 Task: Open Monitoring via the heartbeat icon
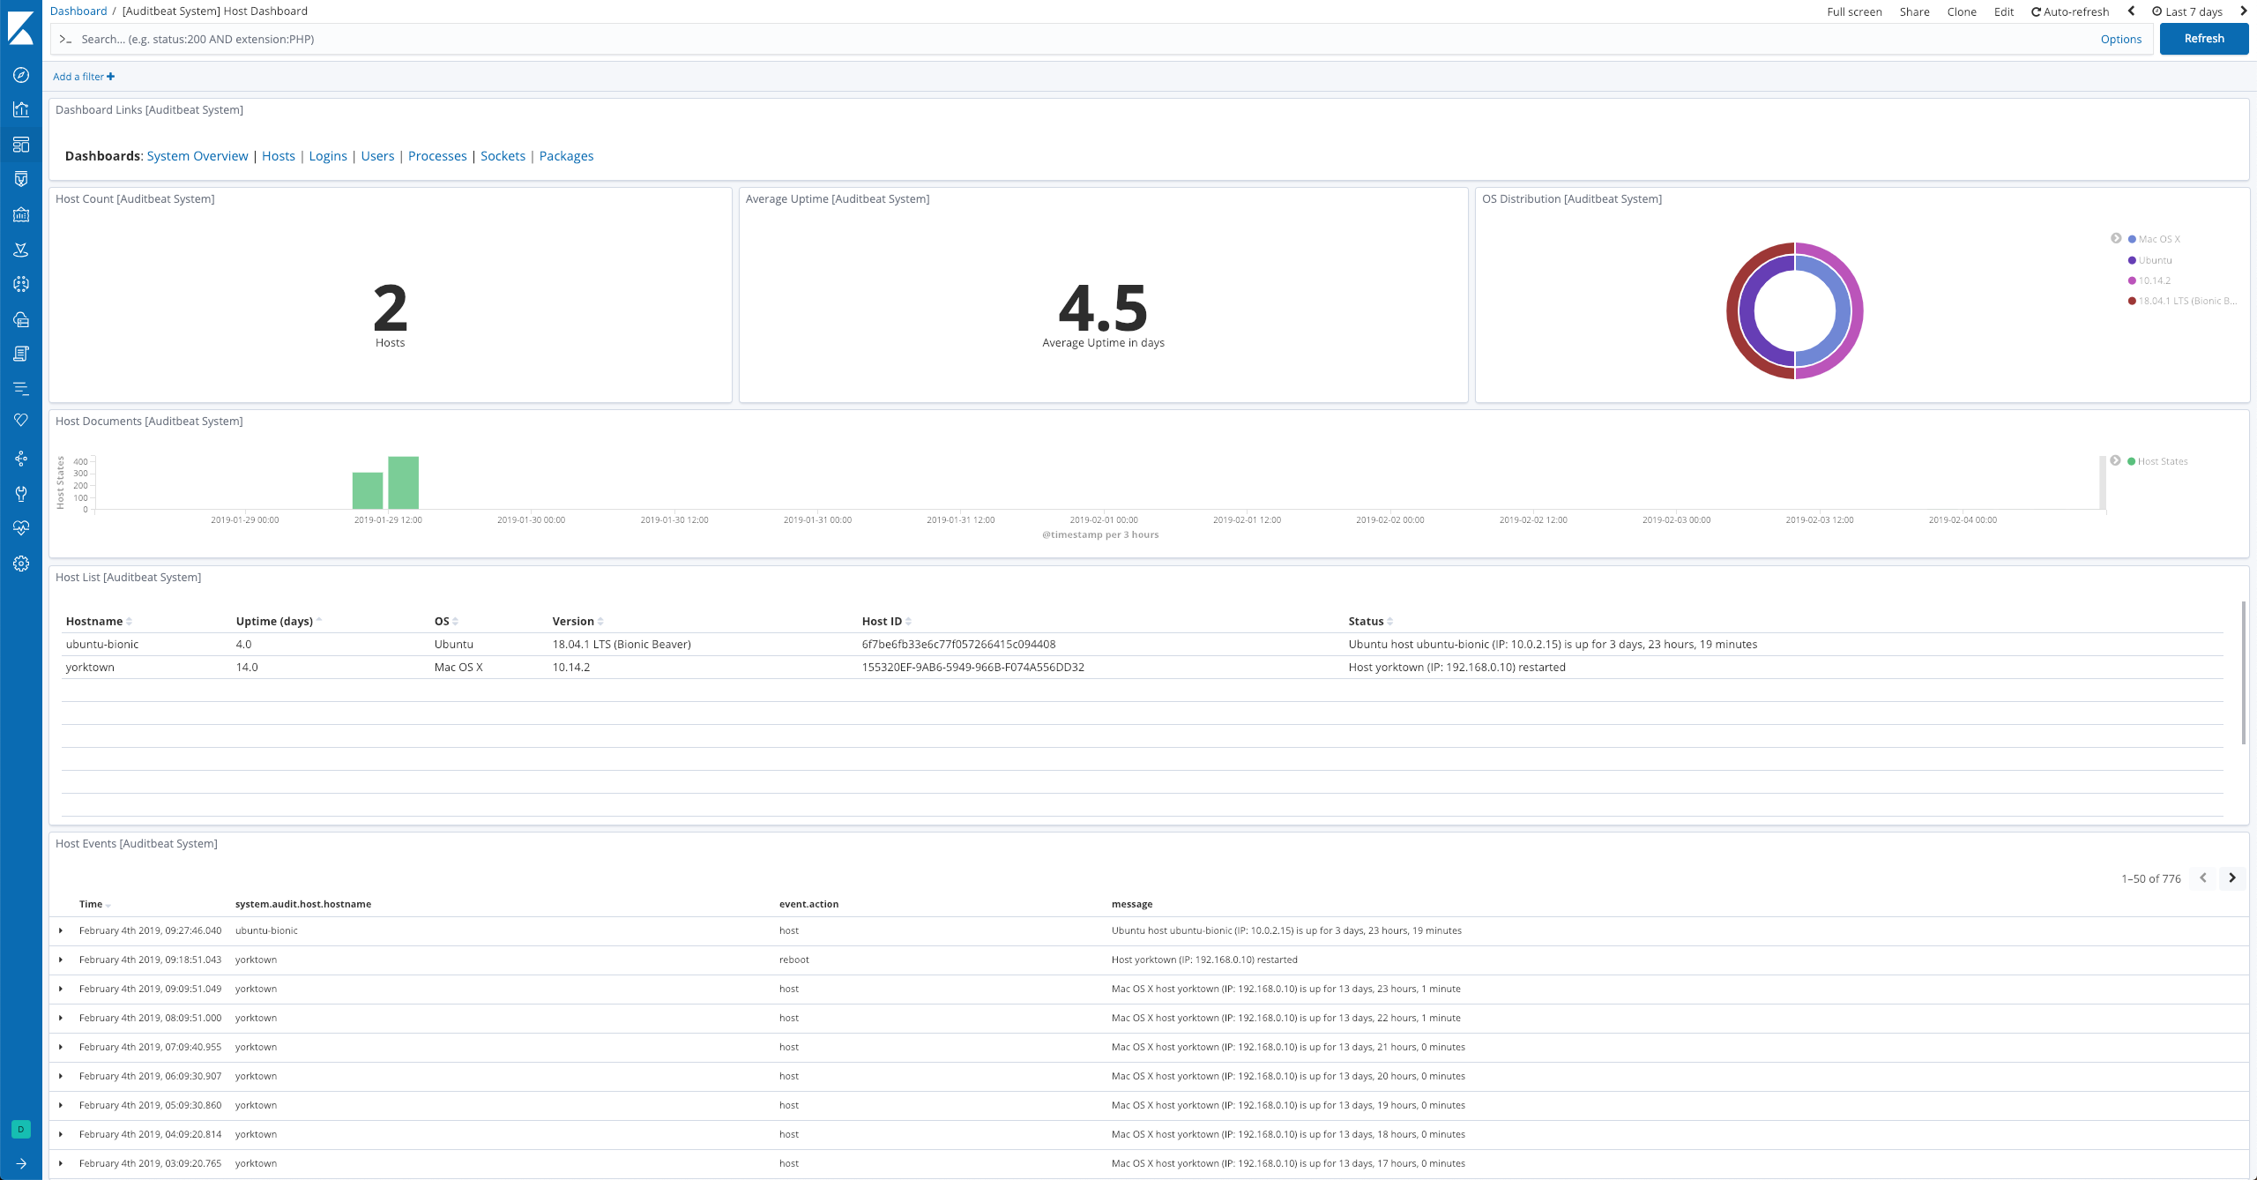tap(21, 527)
